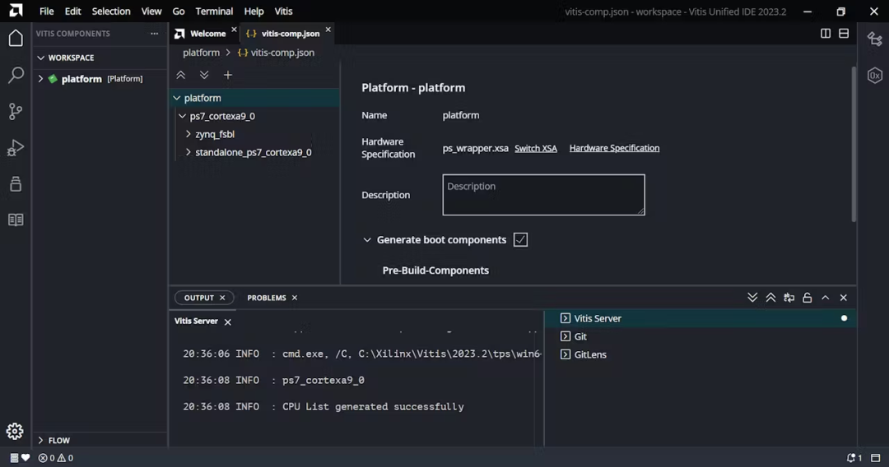The width and height of the screenshot is (889, 467).
Task: Expand the FLOW section
Action: (x=40, y=441)
